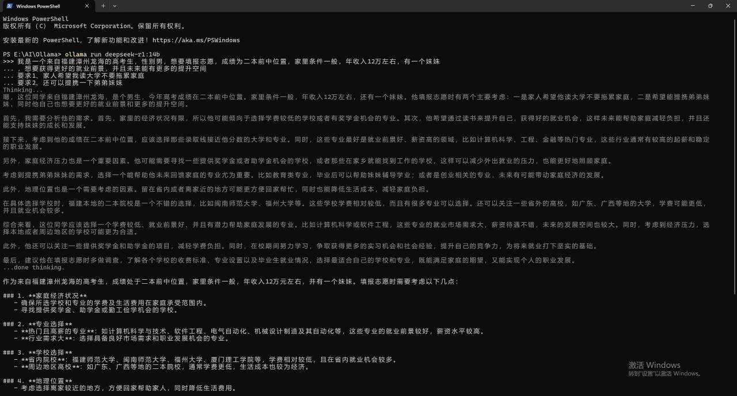Open the new tab profile dropdown
This screenshot has width=737, height=396.
[115, 6]
